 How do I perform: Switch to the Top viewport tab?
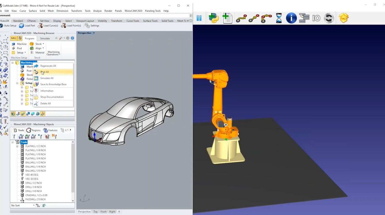point(95,212)
